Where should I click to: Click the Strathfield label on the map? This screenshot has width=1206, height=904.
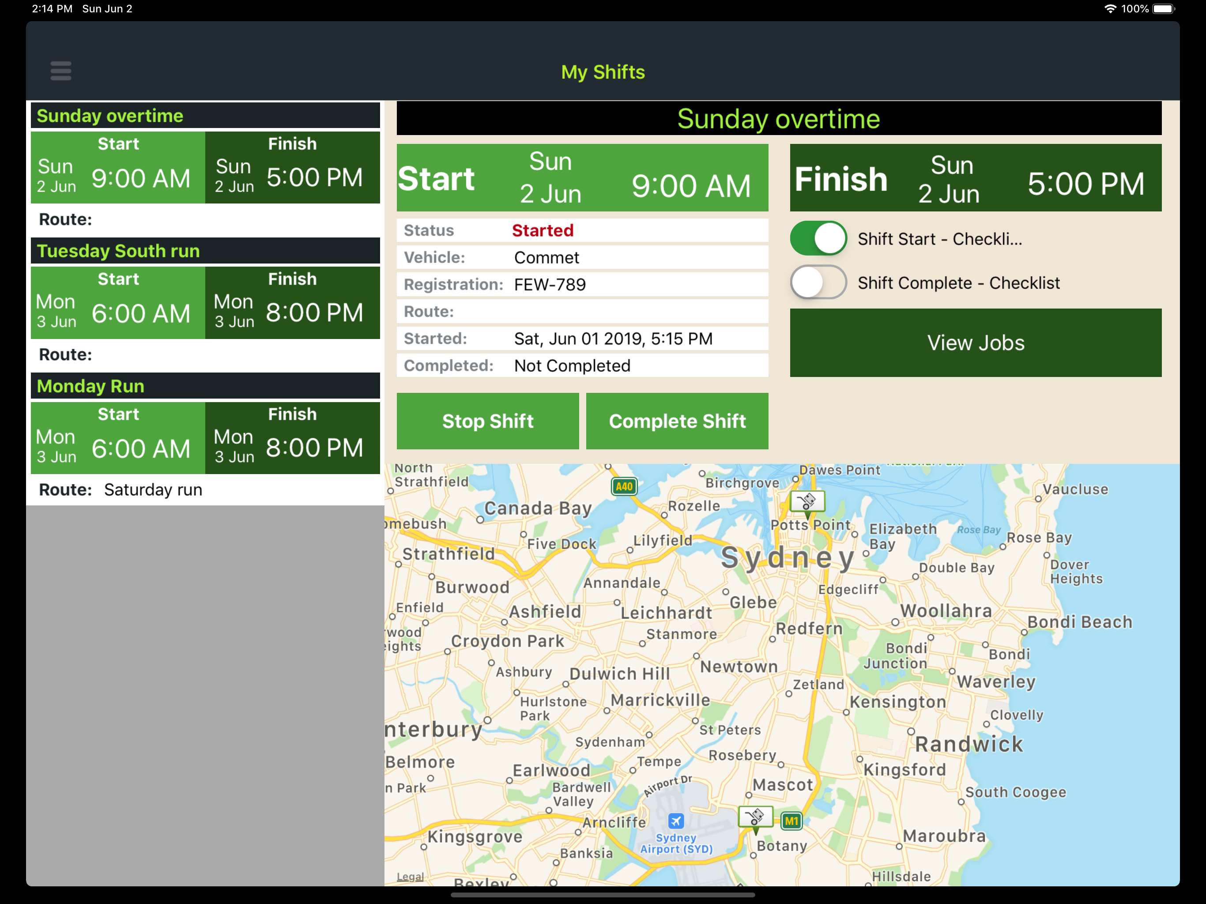point(448,554)
